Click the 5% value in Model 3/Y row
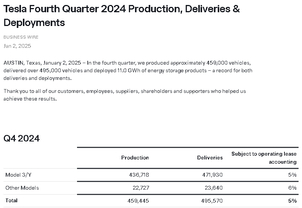This screenshot has width=302, height=208. (x=292, y=175)
